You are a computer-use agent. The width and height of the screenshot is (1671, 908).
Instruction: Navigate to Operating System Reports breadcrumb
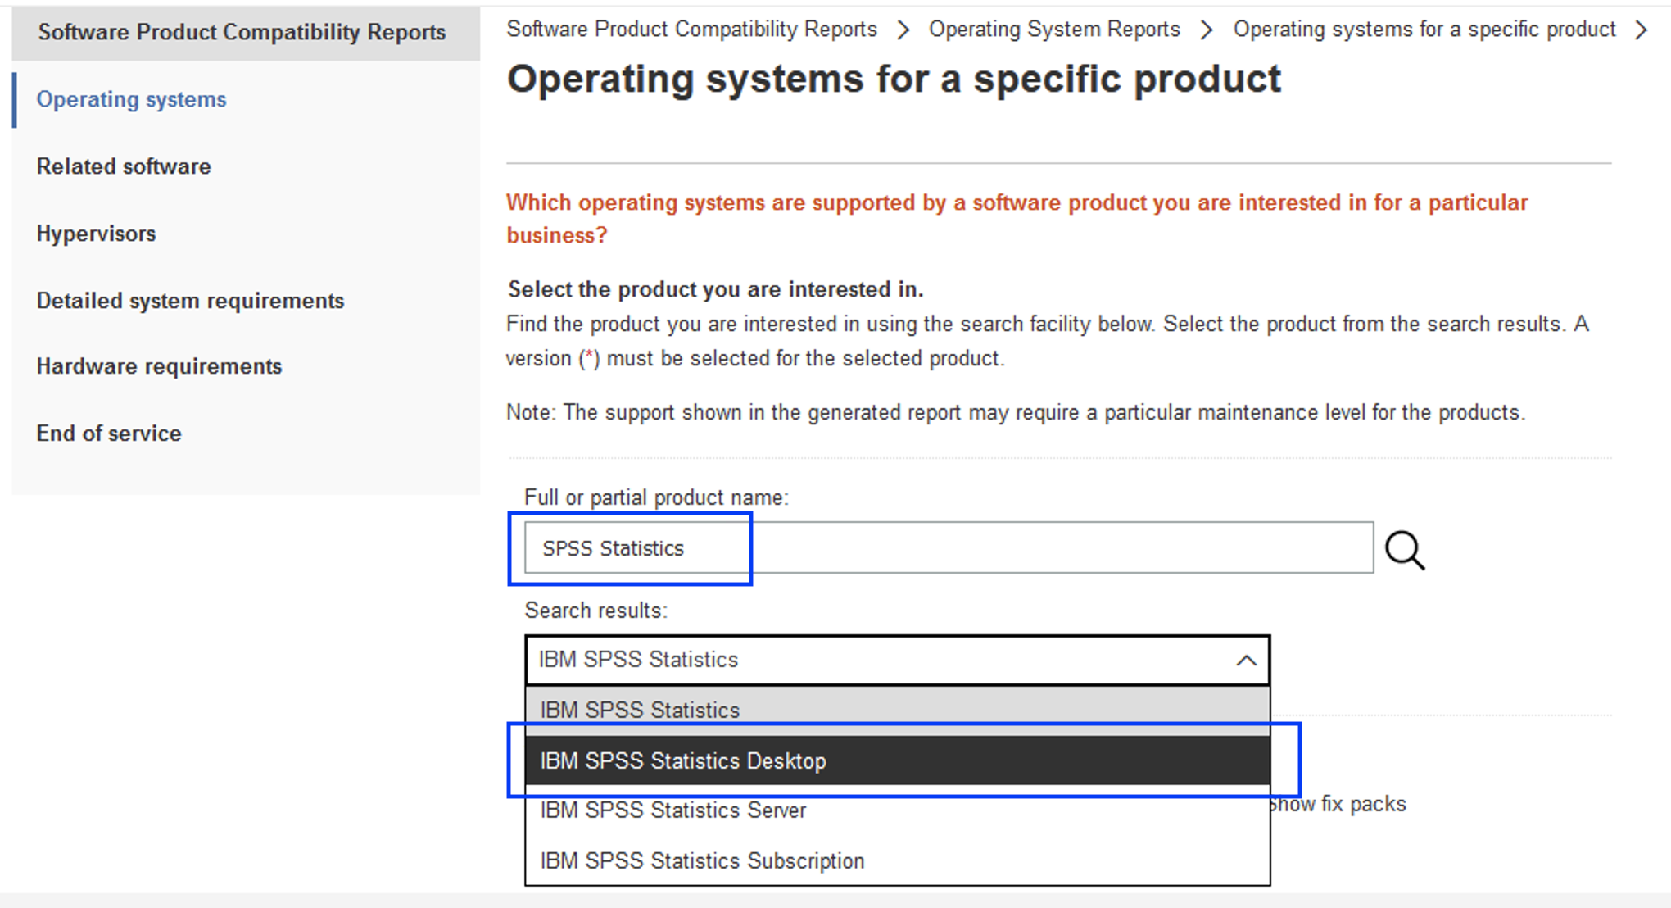(1053, 29)
